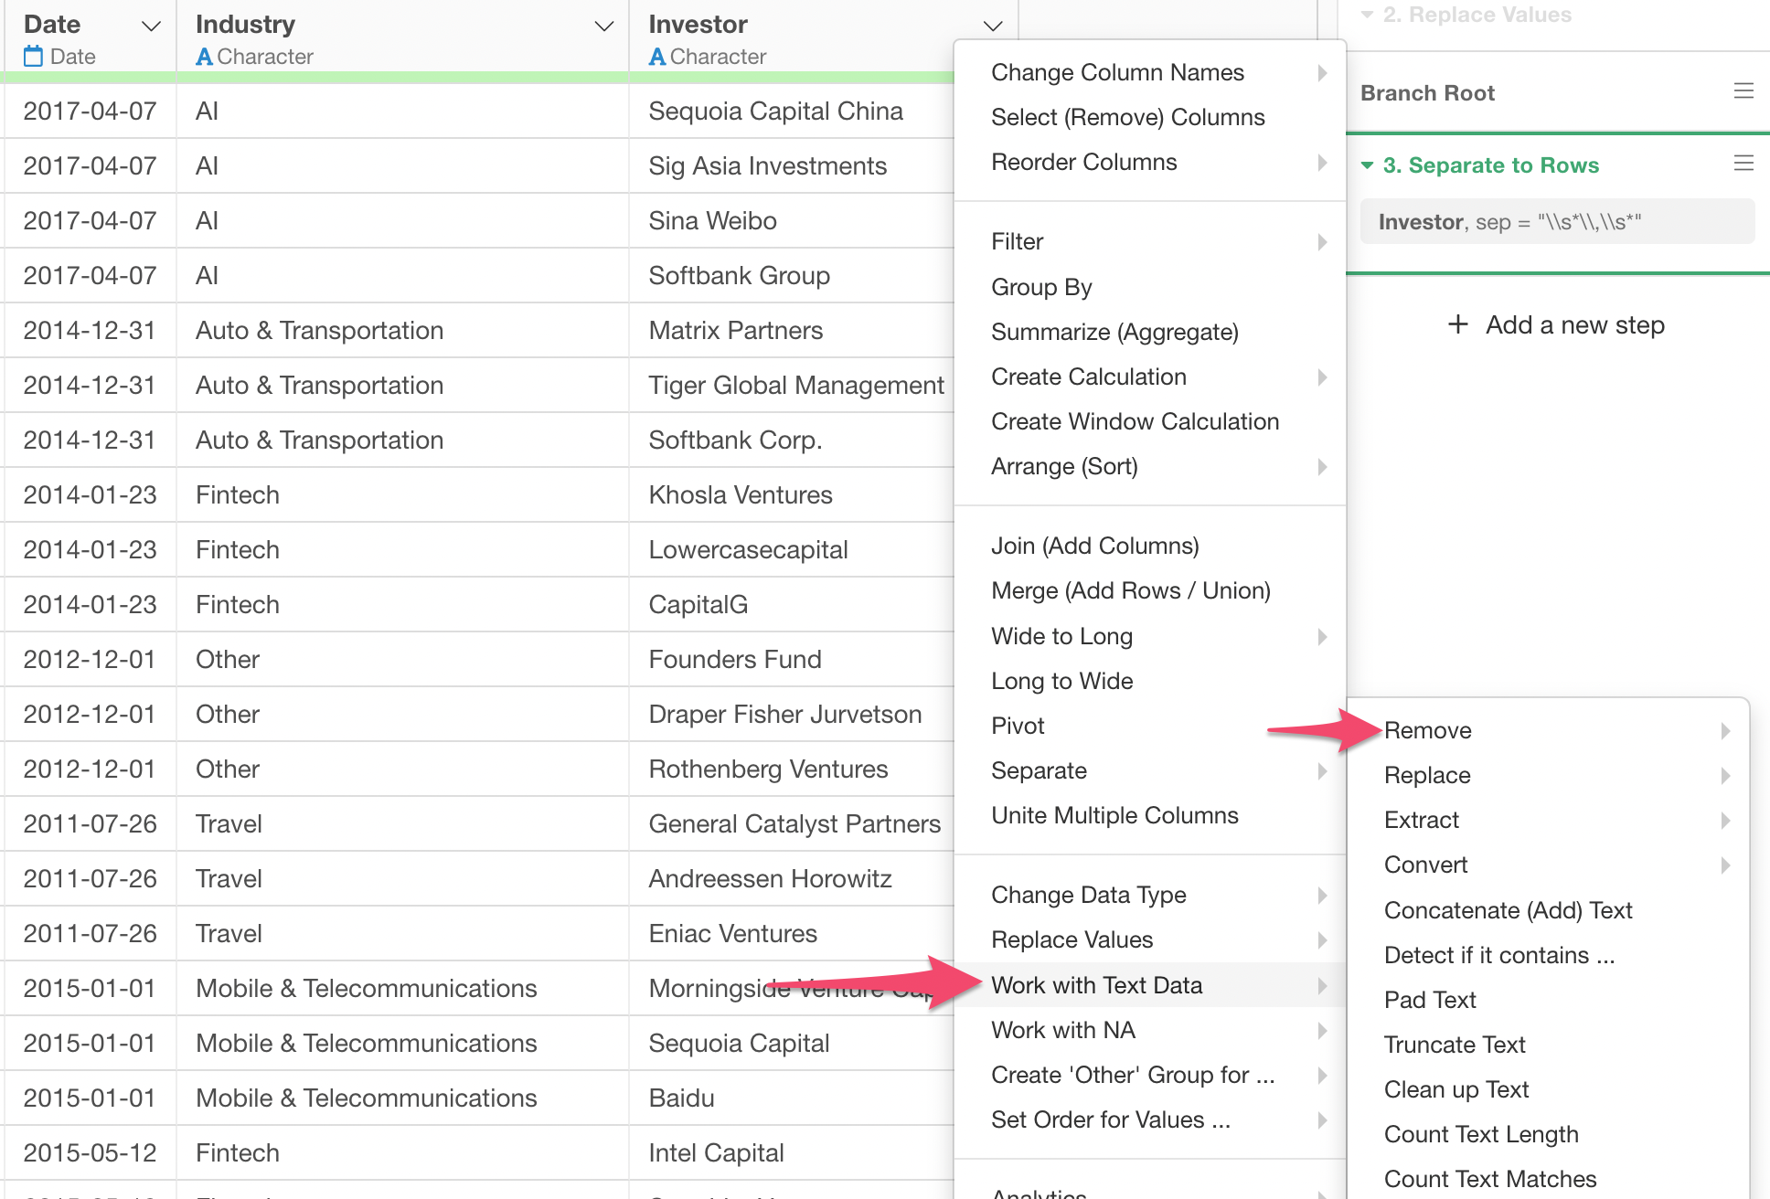
Task: Click the Date column calendar type icon
Action: 33,57
